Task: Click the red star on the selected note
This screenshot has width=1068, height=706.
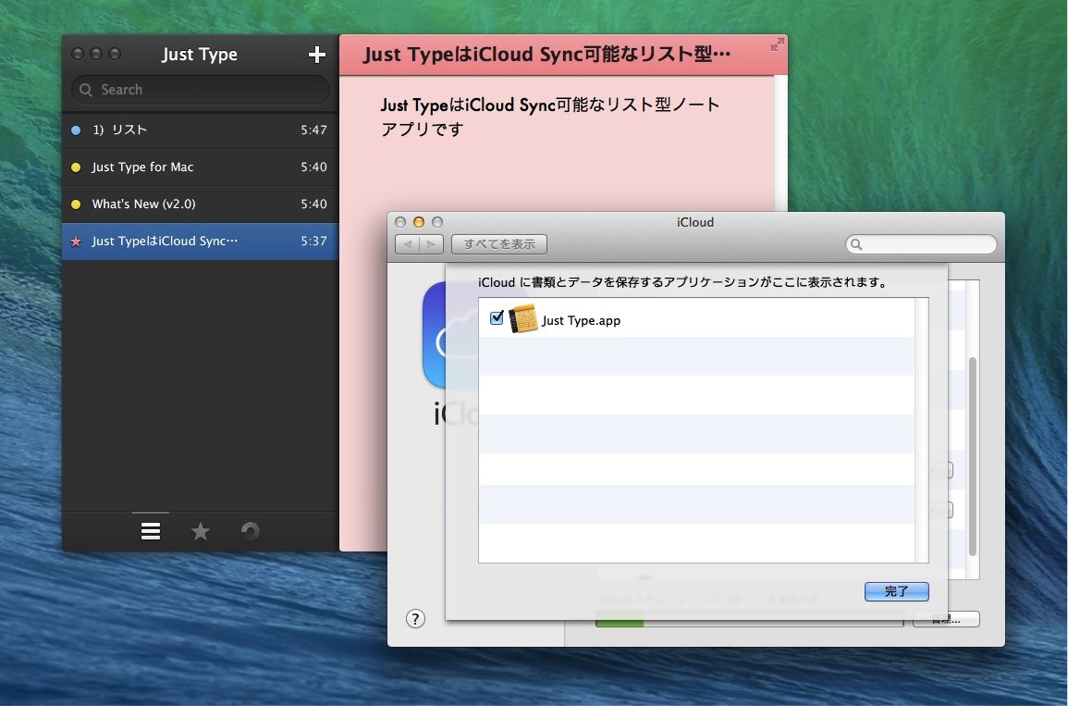Action: [76, 242]
